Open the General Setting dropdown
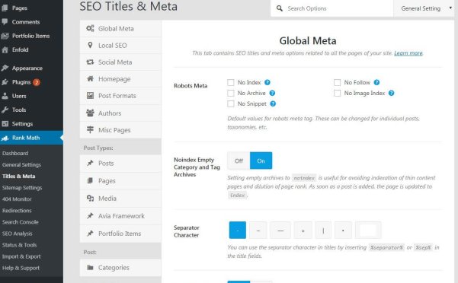Image resolution: width=458 pixels, height=283 pixels. (x=425, y=8)
